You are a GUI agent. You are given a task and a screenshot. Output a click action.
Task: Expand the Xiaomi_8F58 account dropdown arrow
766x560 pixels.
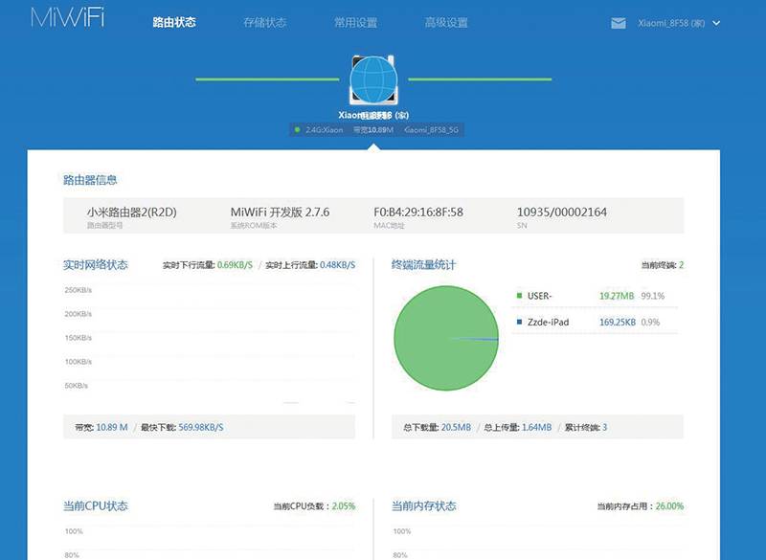pyautogui.click(x=716, y=23)
